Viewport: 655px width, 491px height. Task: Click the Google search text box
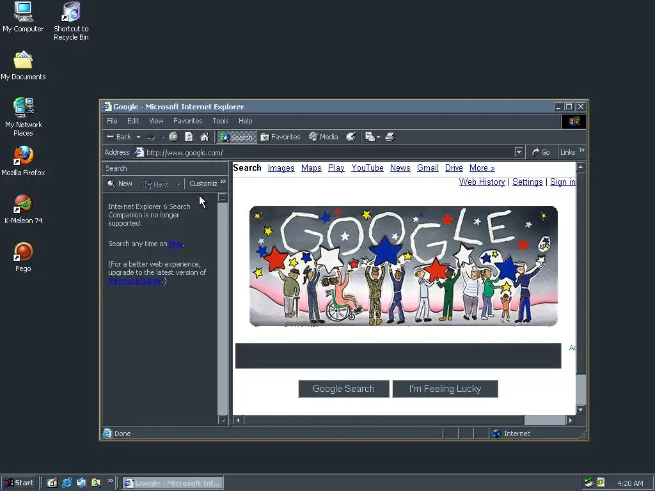(x=398, y=356)
